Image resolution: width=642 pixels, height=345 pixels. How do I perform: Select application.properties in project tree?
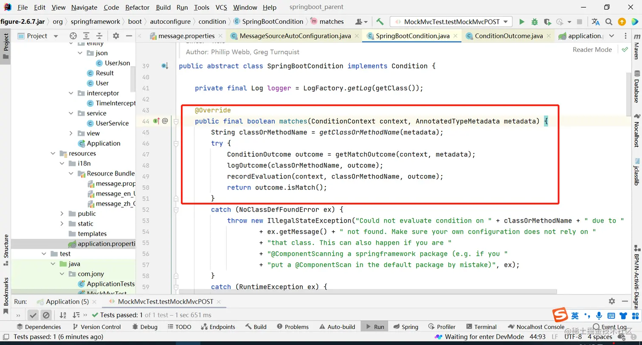(x=101, y=244)
